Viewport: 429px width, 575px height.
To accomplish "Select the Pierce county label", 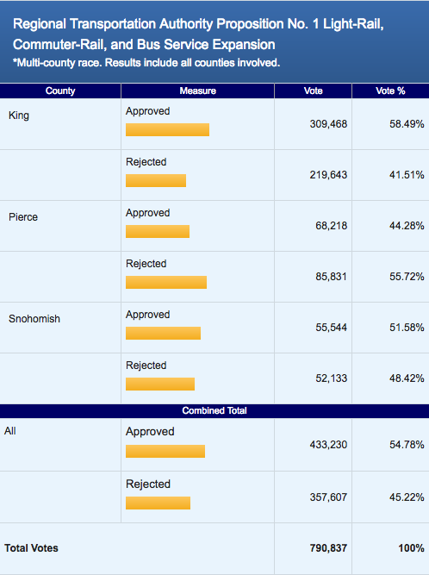I will [23, 217].
